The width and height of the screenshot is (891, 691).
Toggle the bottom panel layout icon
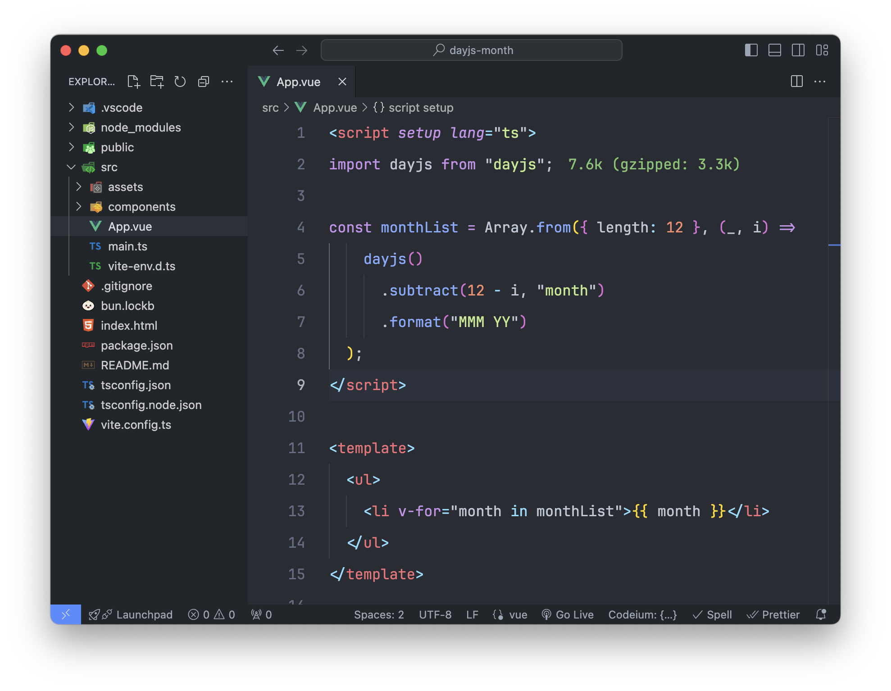click(775, 50)
